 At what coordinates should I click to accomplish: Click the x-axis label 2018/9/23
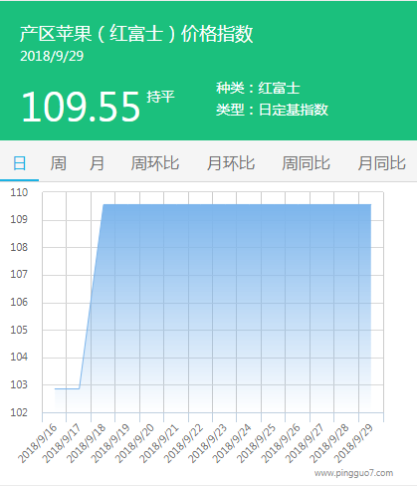(208, 443)
